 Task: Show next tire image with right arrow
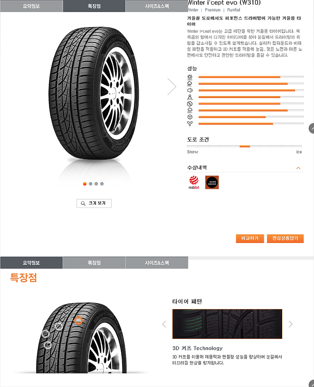click(171, 86)
